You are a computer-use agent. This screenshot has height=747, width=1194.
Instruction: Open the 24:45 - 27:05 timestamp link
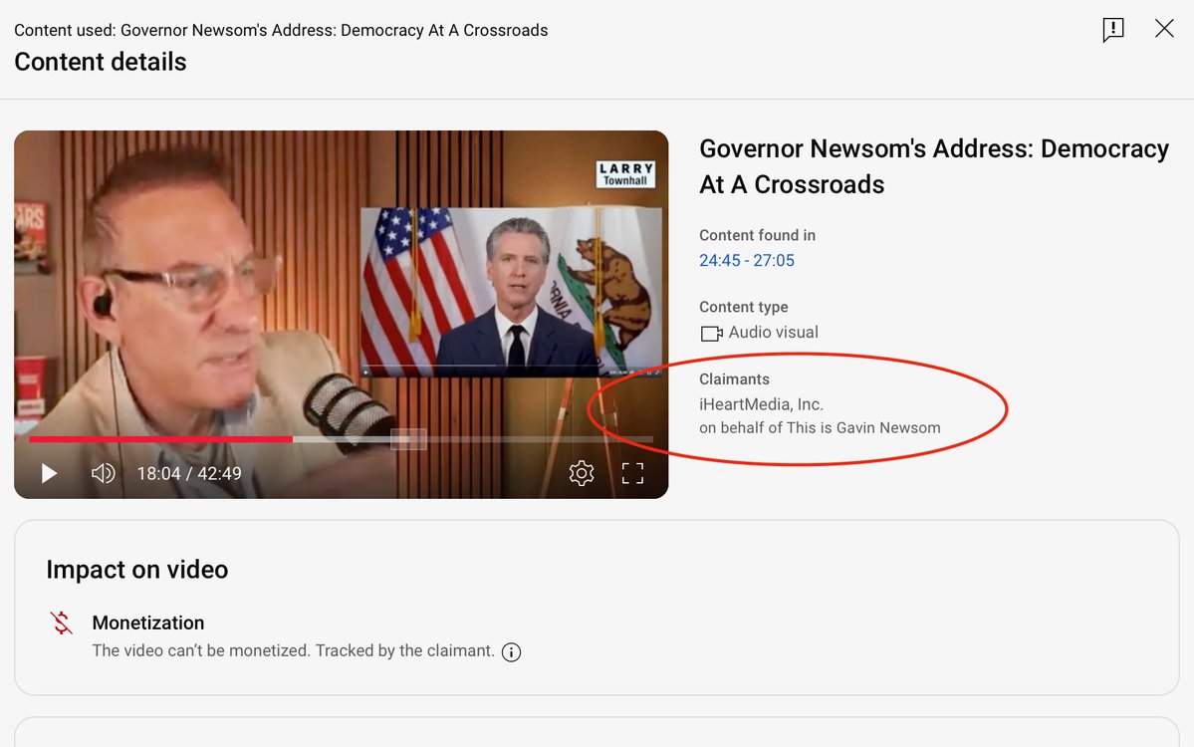tap(748, 260)
